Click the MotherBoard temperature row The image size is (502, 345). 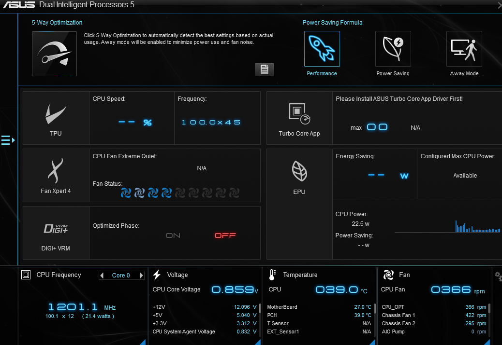[x=319, y=307]
